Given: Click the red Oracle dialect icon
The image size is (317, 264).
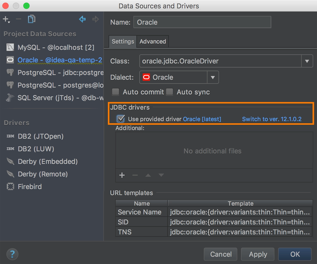Looking at the screenshot, I should pyautogui.click(x=146, y=77).
